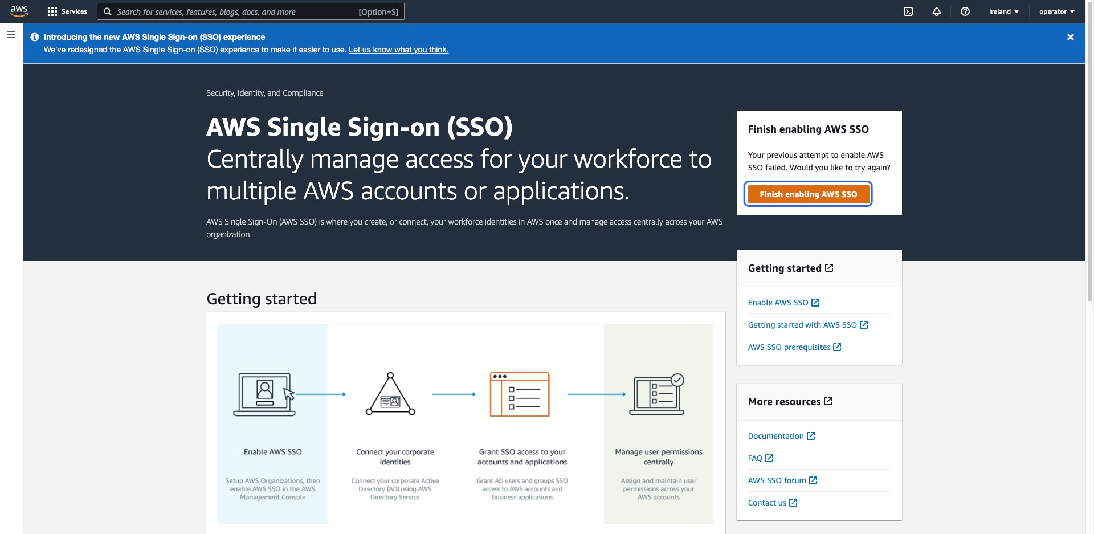This screenshot has height=534, width=1094.
Task: Click the 'Enable AWS SSO' step caption
Action: point(272,452)
